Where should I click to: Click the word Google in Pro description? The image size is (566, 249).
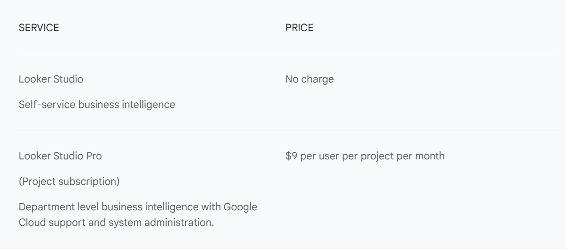coord(240,207)
